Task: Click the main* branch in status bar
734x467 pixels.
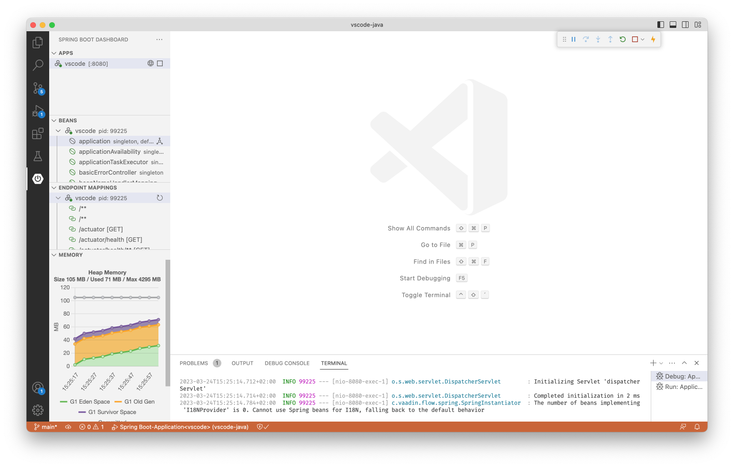Action: click(45, 427)
